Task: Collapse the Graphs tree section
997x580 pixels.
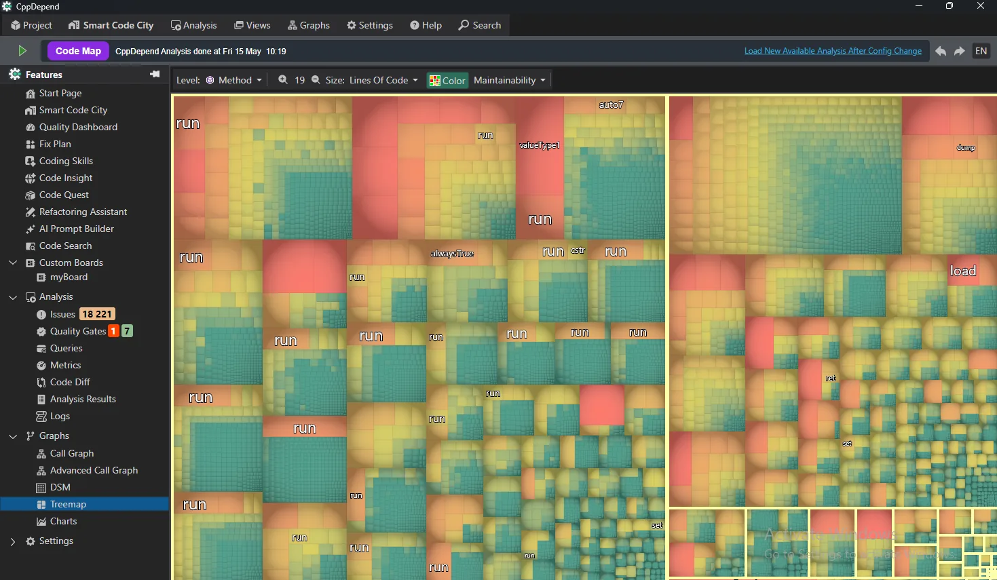Action: point(13,436)
